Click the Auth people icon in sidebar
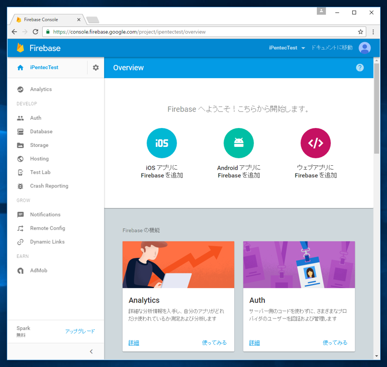 [20, 118]
